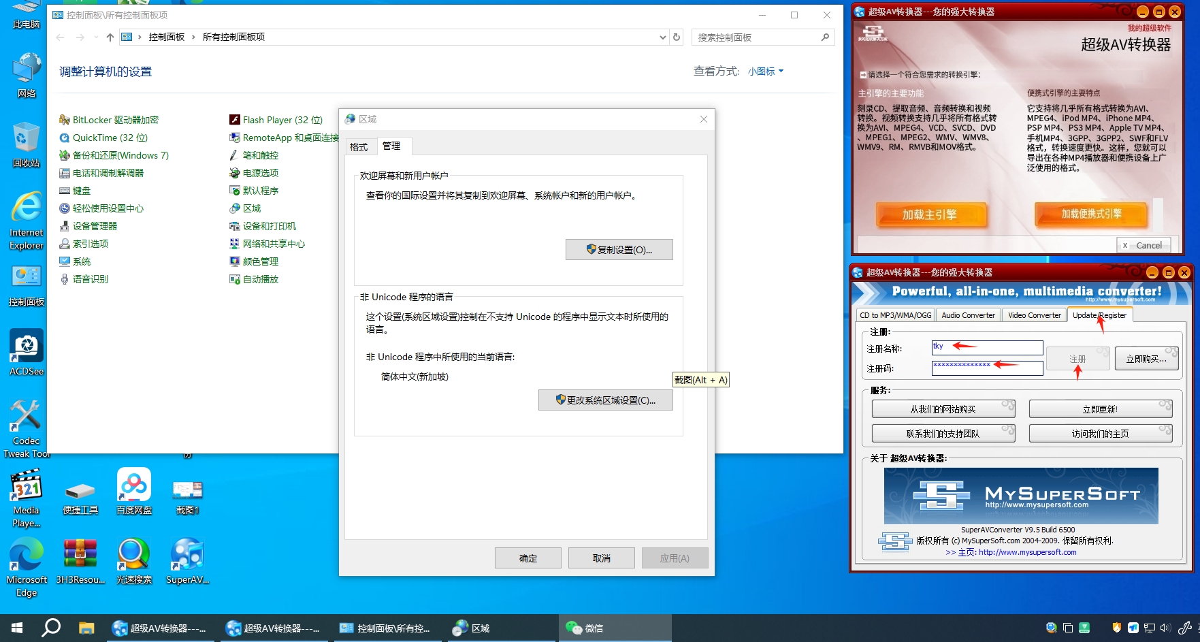Image resolution: width=1200 pixels, height=642 pixels.
Task: Switch to Audio Converter tab
Action: click(968, 315)
